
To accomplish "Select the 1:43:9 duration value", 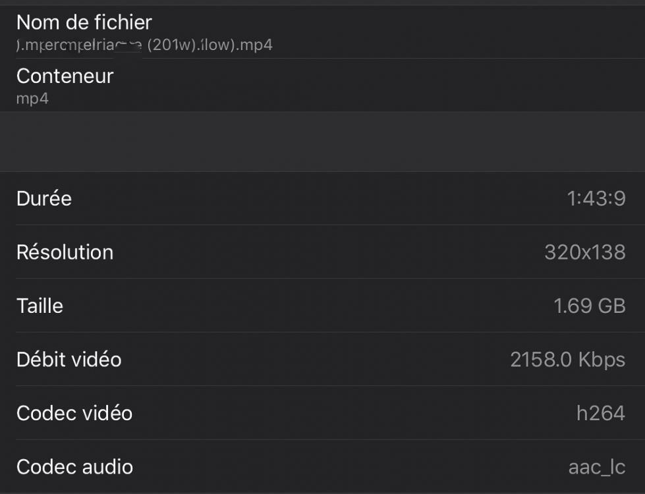I will point(596,198).
